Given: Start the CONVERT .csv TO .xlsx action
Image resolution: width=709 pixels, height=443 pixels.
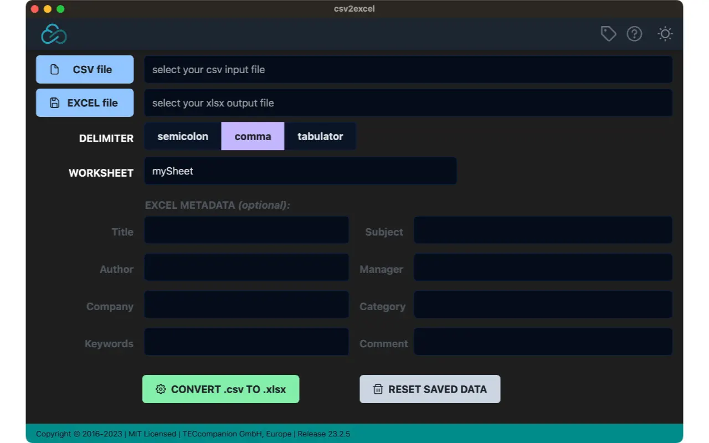Looking at the screenshot, I should click(220, 389).
